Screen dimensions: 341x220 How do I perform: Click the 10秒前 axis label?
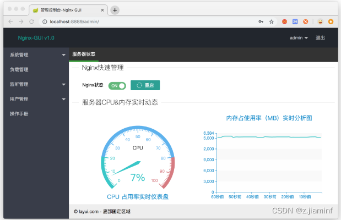pos(305,197)
